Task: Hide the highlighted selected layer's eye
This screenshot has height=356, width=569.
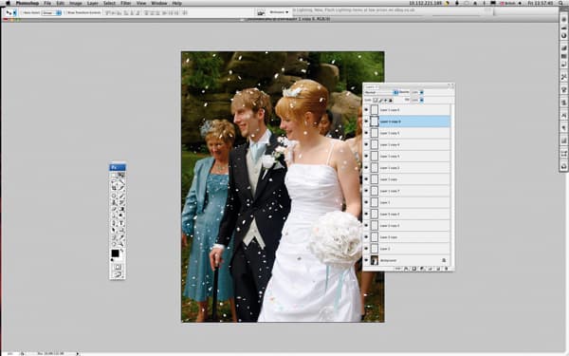Action: coord(366,122)
